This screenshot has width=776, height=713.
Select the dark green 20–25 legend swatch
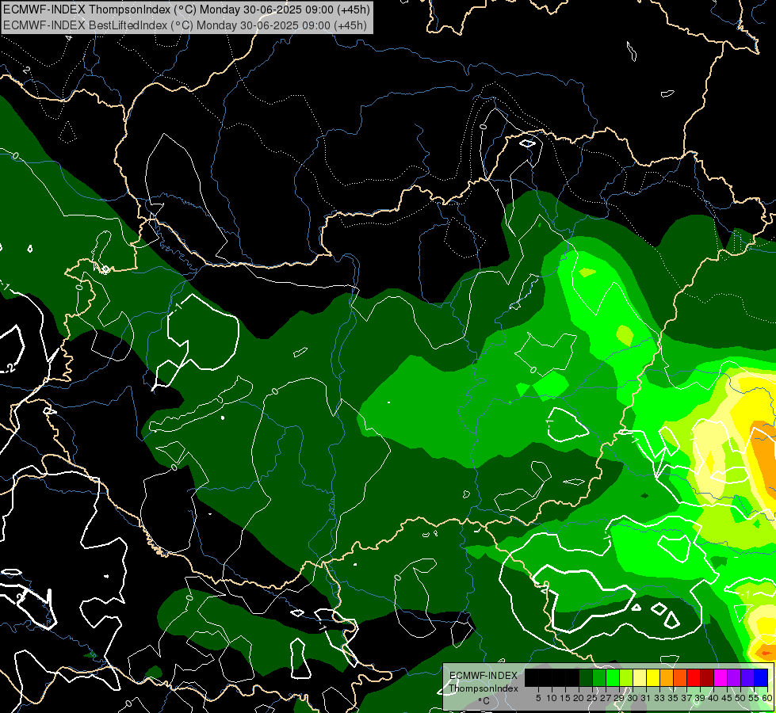586,677
